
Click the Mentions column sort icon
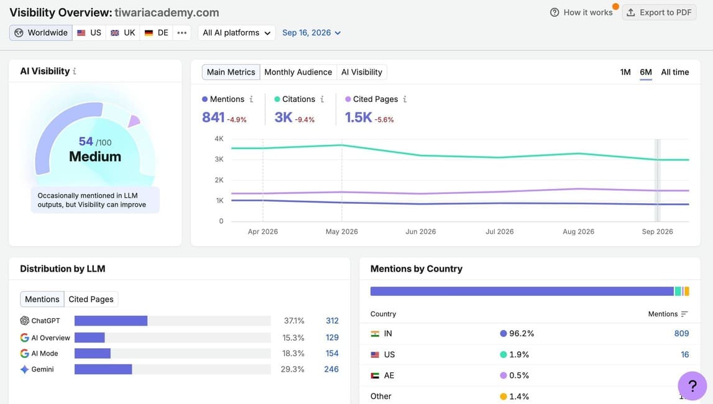[684, 314]
